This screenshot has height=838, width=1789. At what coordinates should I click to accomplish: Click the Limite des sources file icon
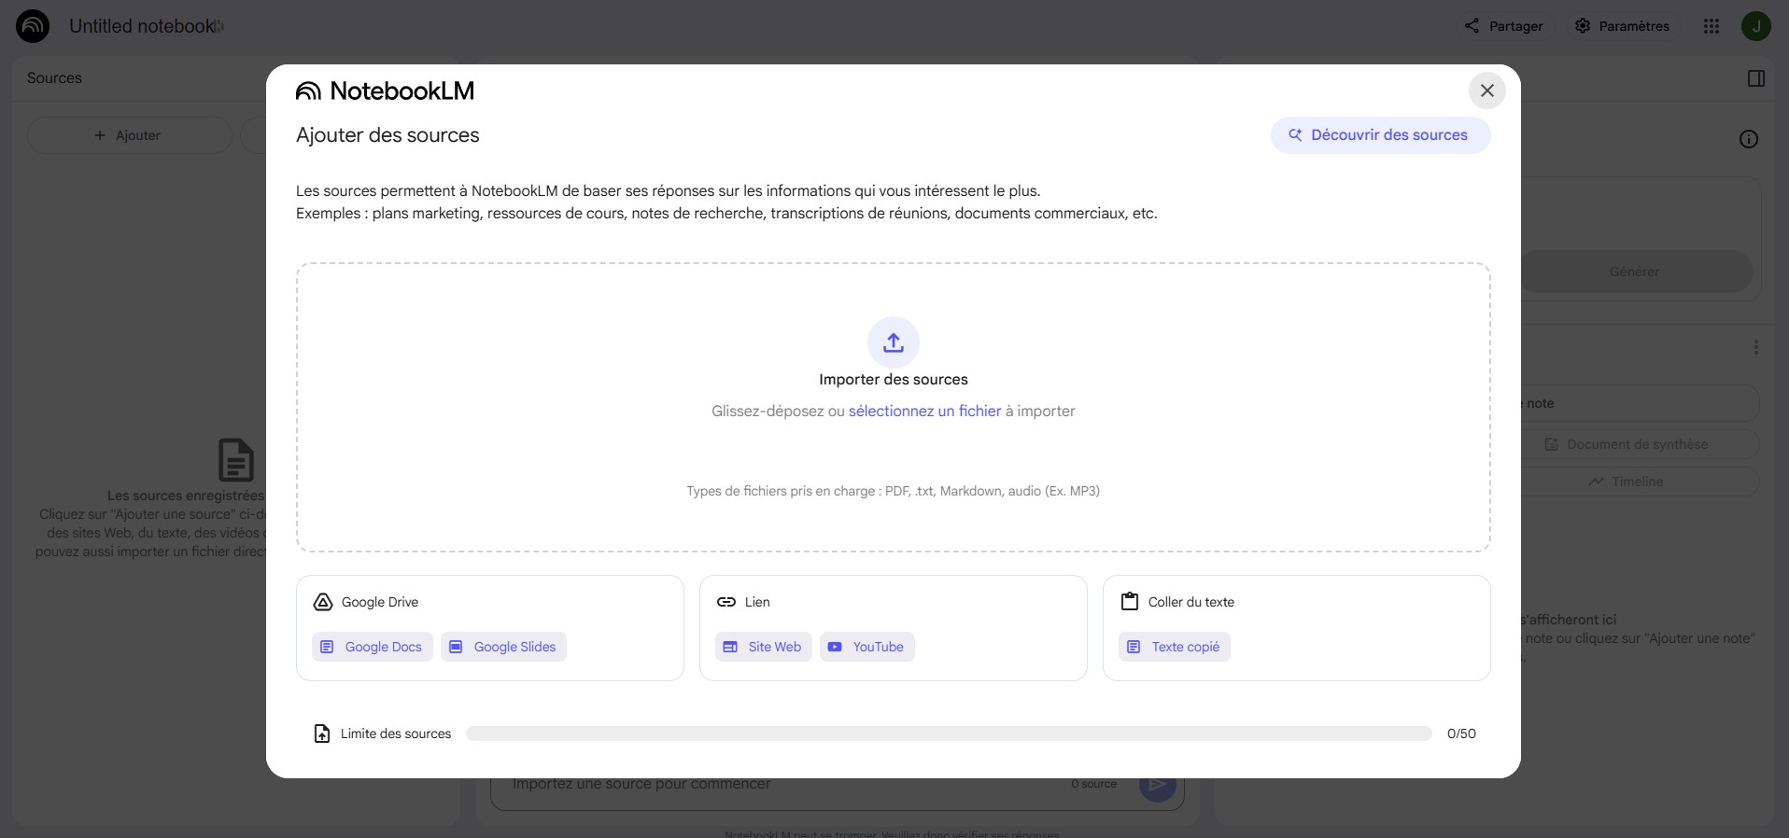[322, 733]
